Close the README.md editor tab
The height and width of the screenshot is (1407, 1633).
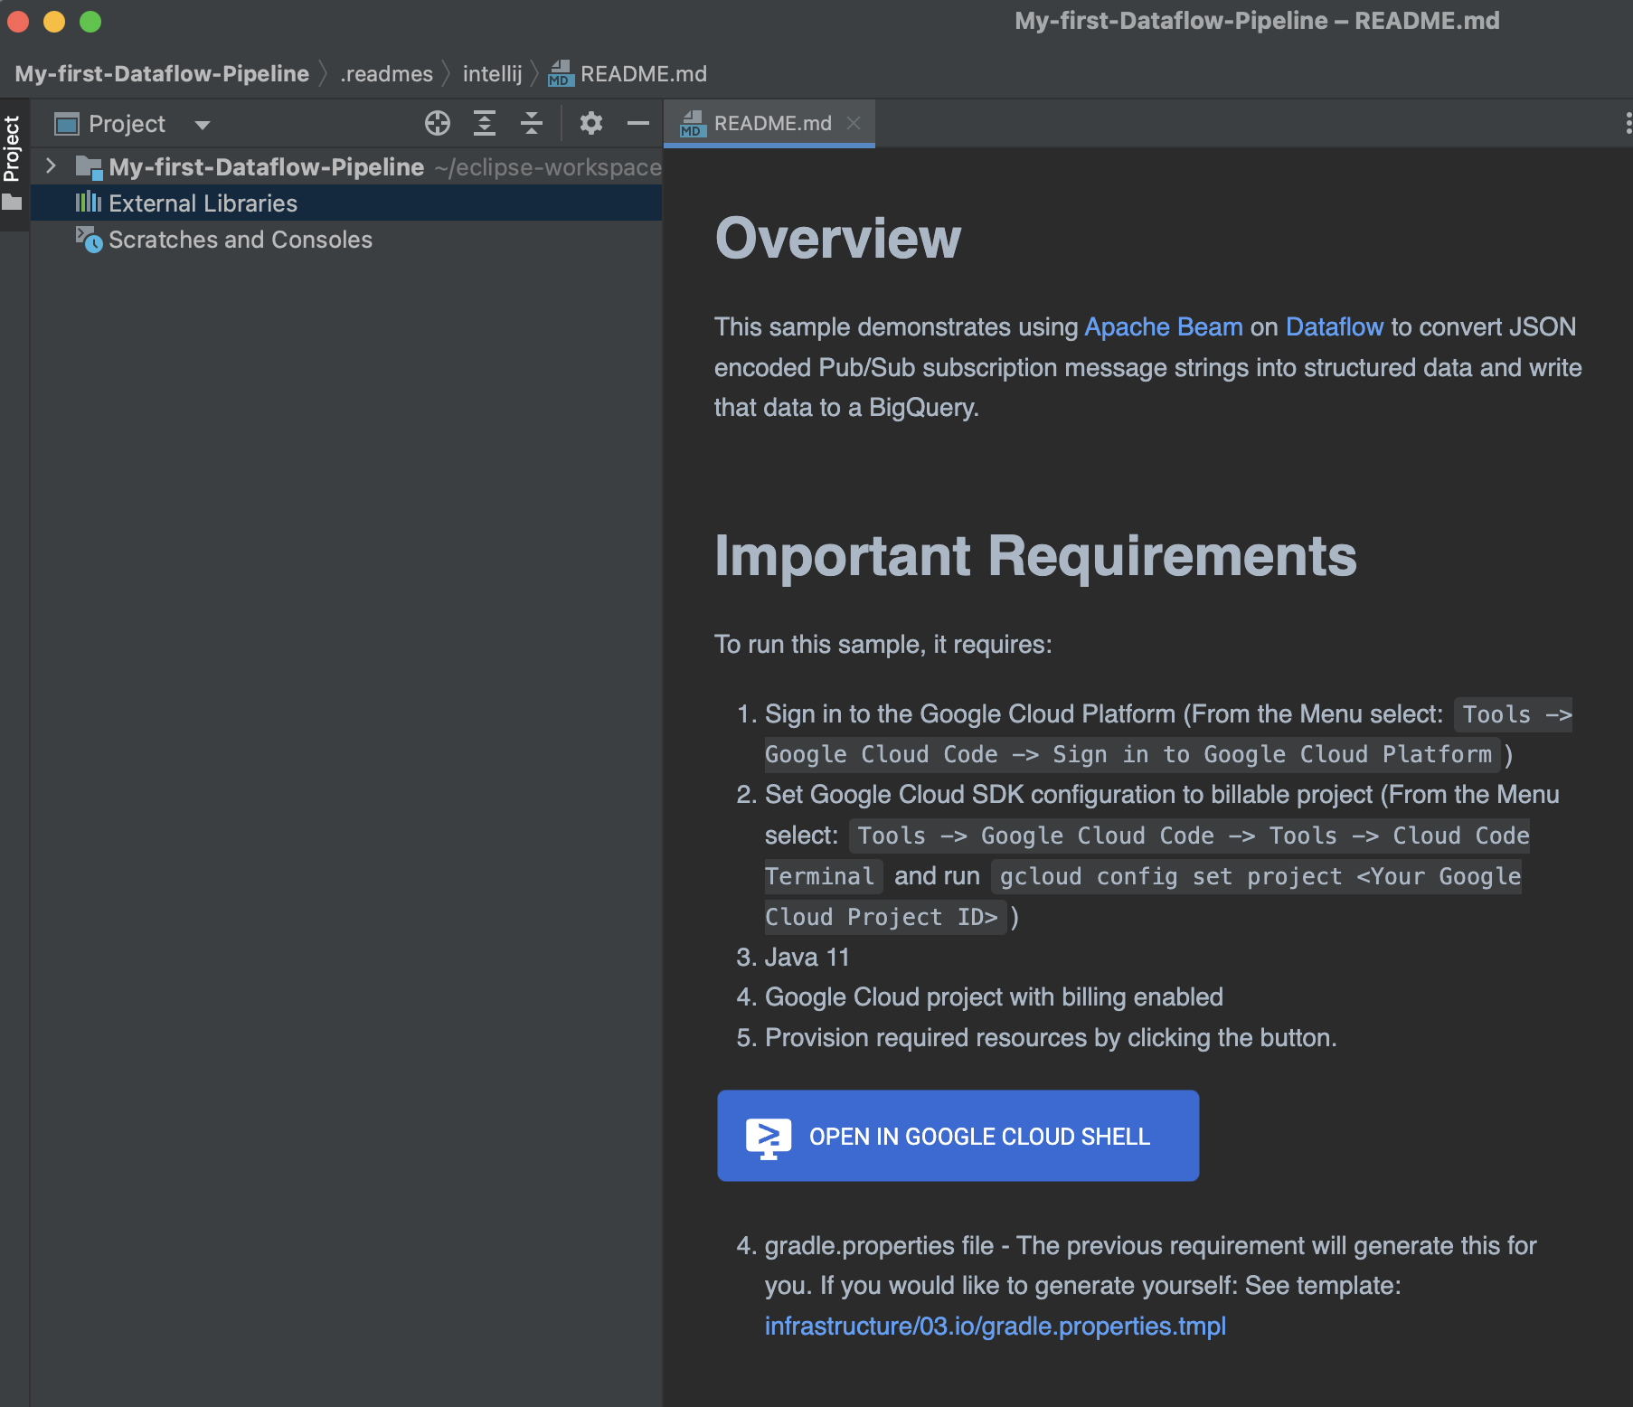[x=854, y=123]
